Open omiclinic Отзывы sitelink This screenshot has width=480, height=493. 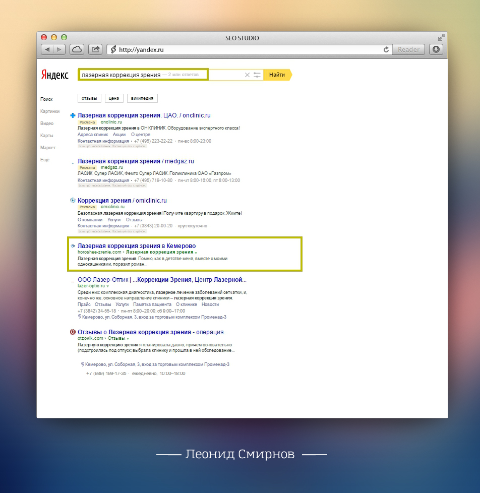click(x=134, y=220)
